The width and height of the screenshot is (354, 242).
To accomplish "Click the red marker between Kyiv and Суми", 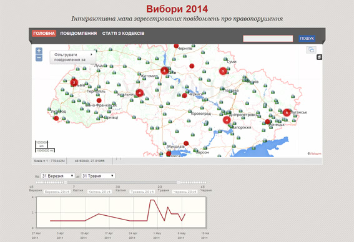I will coord(192,66).
